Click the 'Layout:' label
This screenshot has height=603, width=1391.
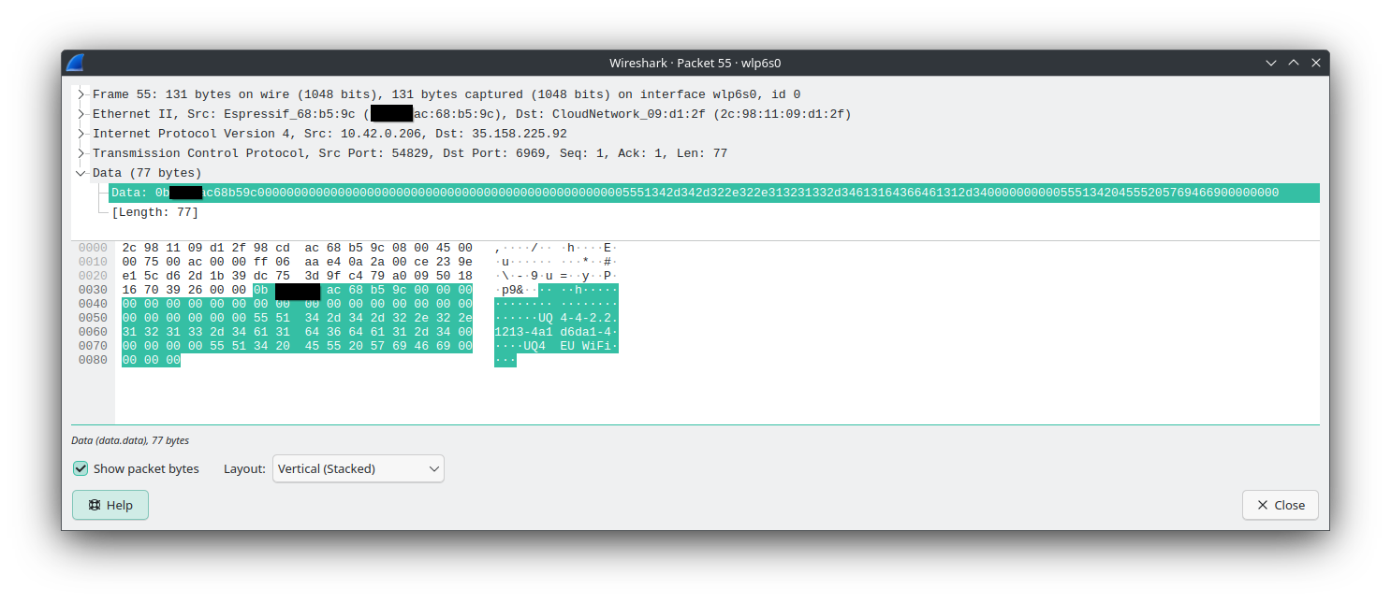[x=244, y=468]
